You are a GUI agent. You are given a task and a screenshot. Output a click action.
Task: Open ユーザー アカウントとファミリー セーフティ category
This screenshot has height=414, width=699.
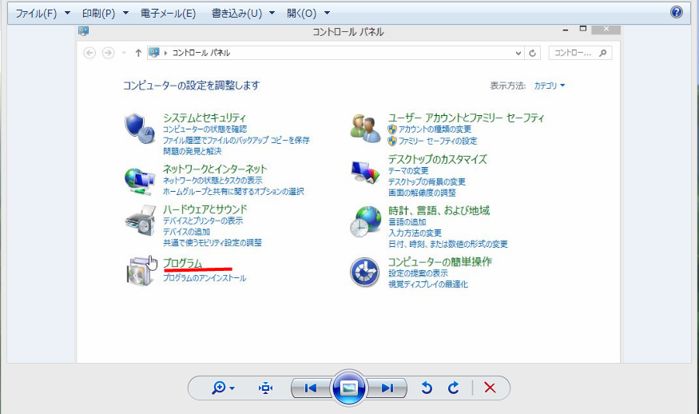point(466,117)
